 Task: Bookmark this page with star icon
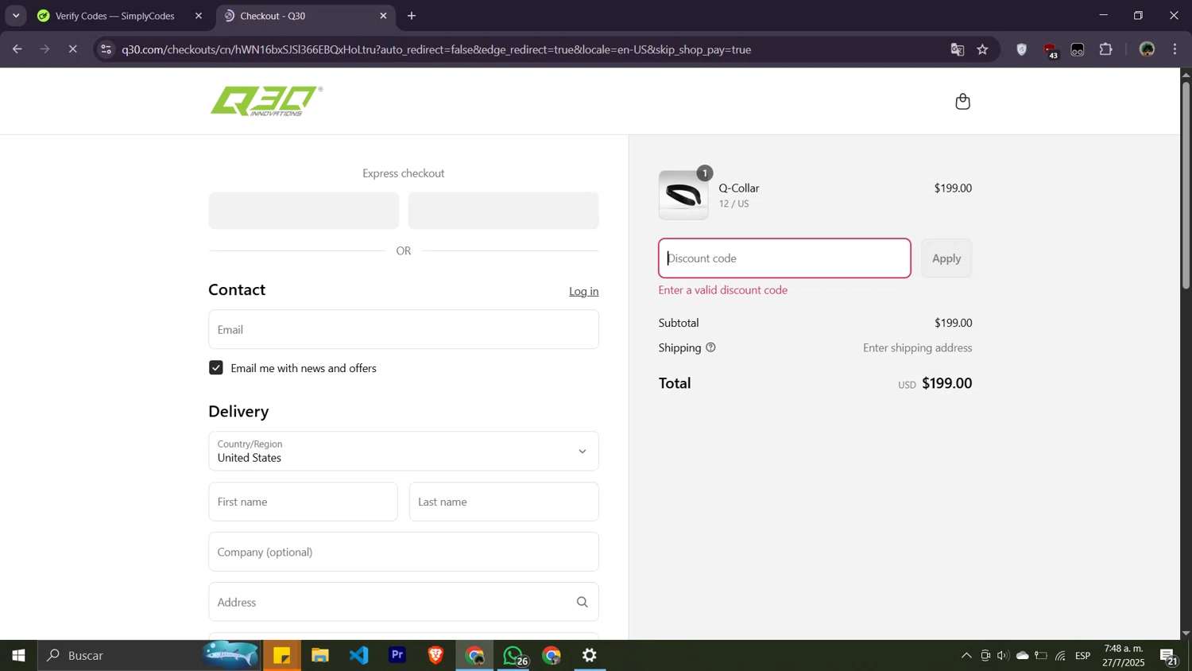pos(983,49)
